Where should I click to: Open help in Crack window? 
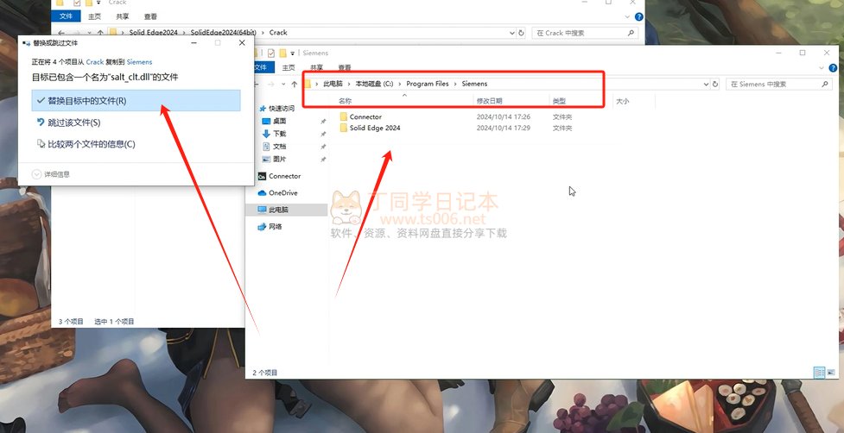click(x=639, y=16)
